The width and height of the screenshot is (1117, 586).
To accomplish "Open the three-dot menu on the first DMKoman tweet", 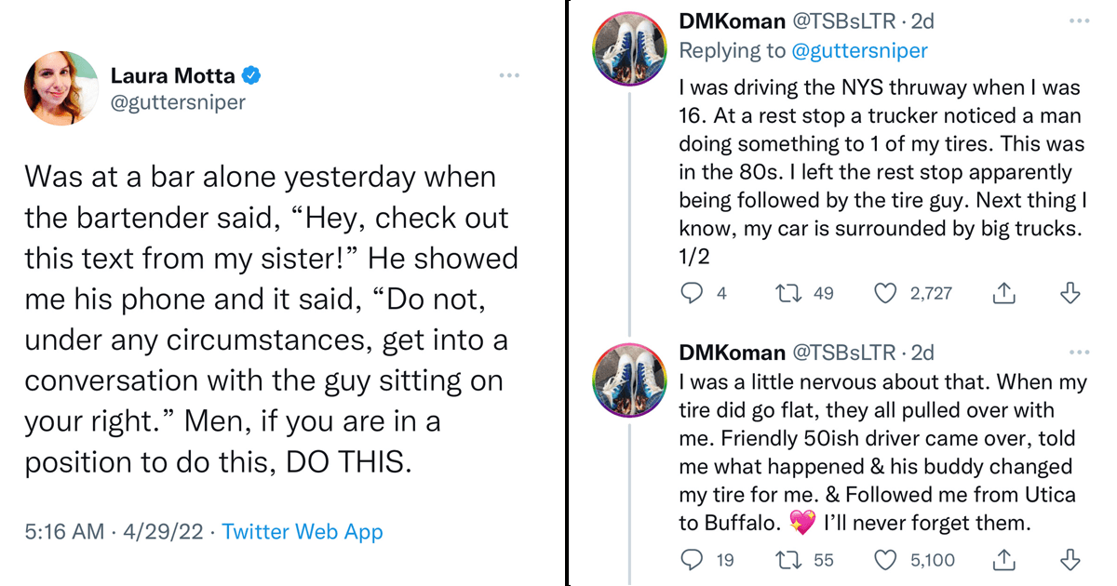I will tap(1079, 20).
